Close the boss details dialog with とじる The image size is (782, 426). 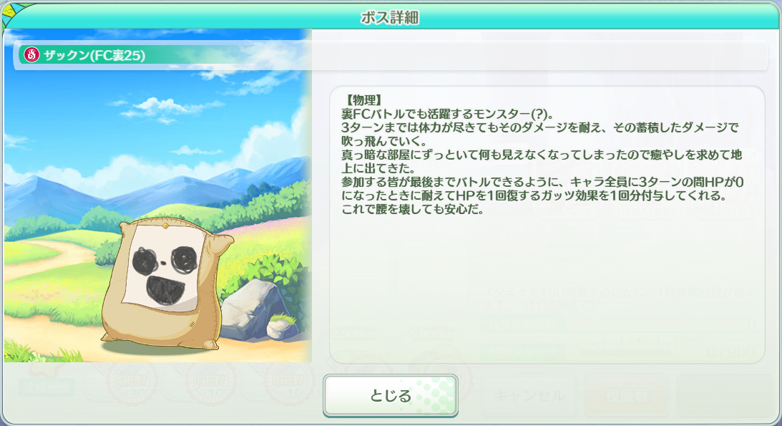click(x=391, y=395)
